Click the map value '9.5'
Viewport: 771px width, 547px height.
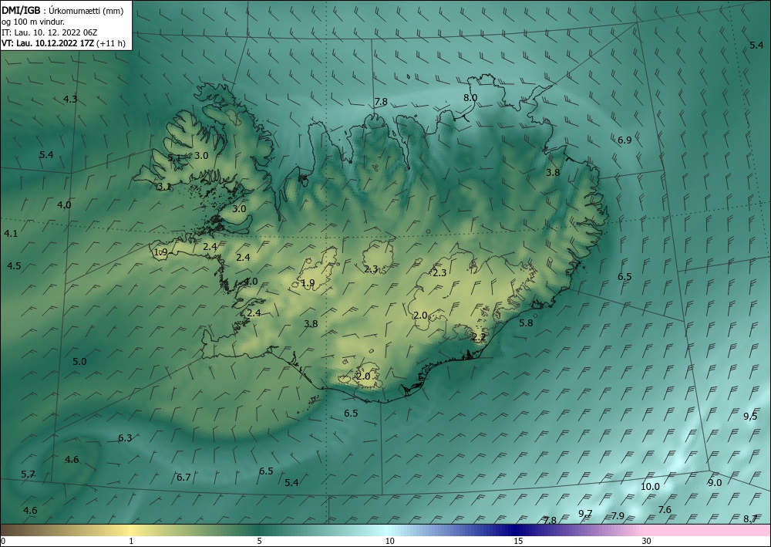(750, 417)
